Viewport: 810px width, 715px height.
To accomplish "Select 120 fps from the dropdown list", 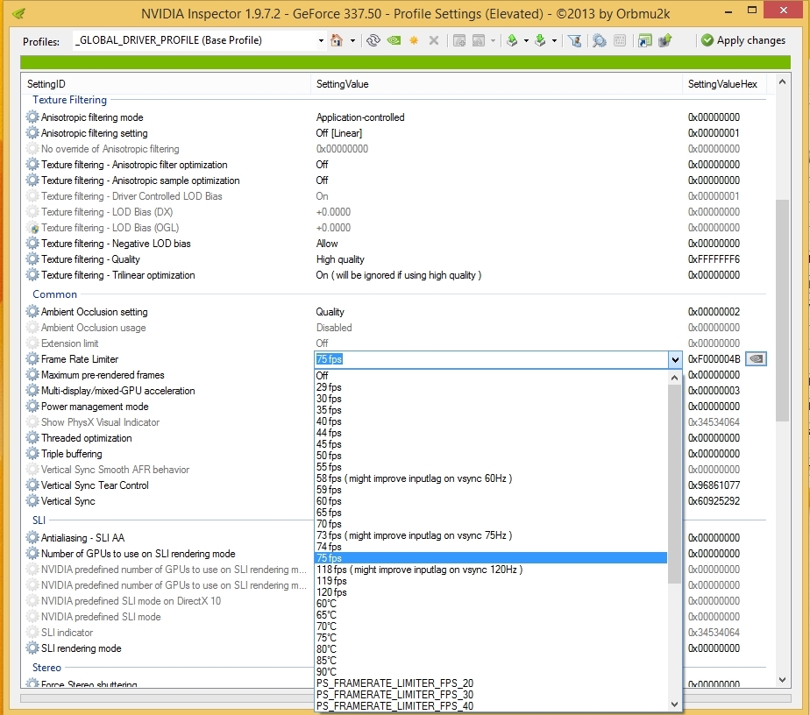I will [491, 592].
